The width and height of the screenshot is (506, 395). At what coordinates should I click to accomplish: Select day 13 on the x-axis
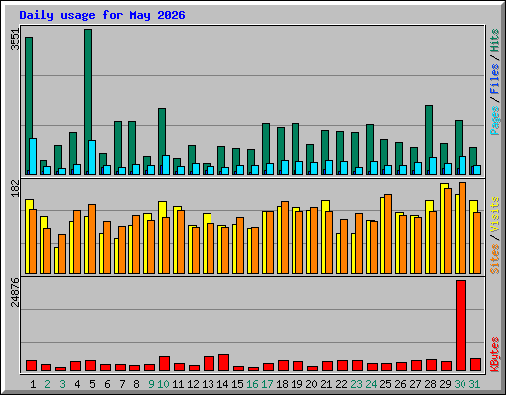tap(208, 384)
